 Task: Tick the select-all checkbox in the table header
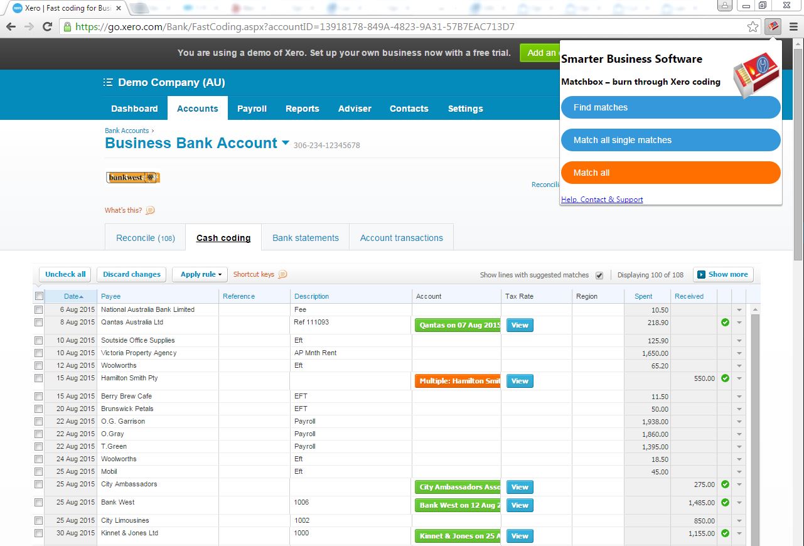39,296
